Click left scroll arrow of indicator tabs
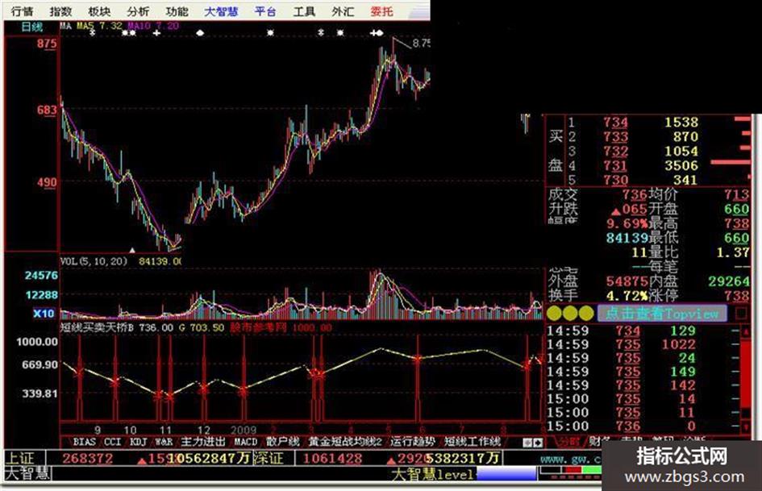 (x=527, y=443)
